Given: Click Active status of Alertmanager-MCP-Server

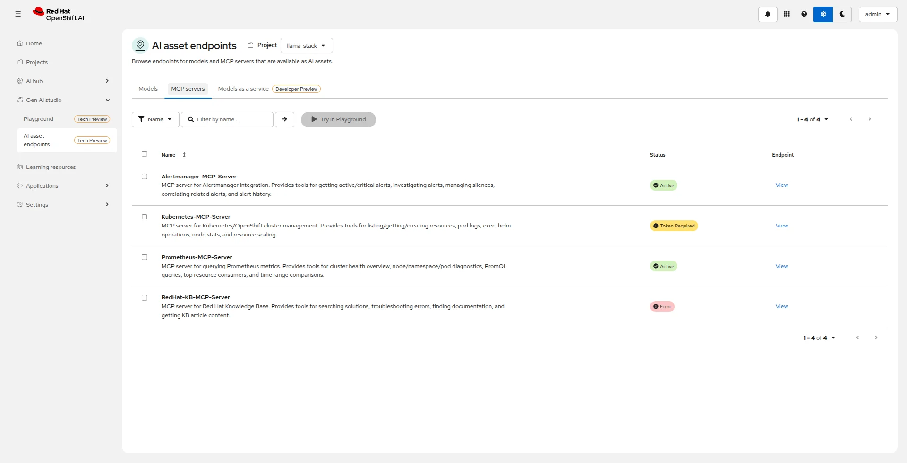Looking at the screenshot, I should pyautogui.click(x=663, y=185).
